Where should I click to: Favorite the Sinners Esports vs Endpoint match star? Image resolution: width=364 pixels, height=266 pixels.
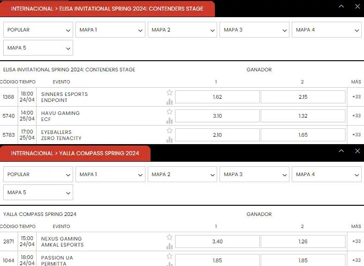pos(169,93)
